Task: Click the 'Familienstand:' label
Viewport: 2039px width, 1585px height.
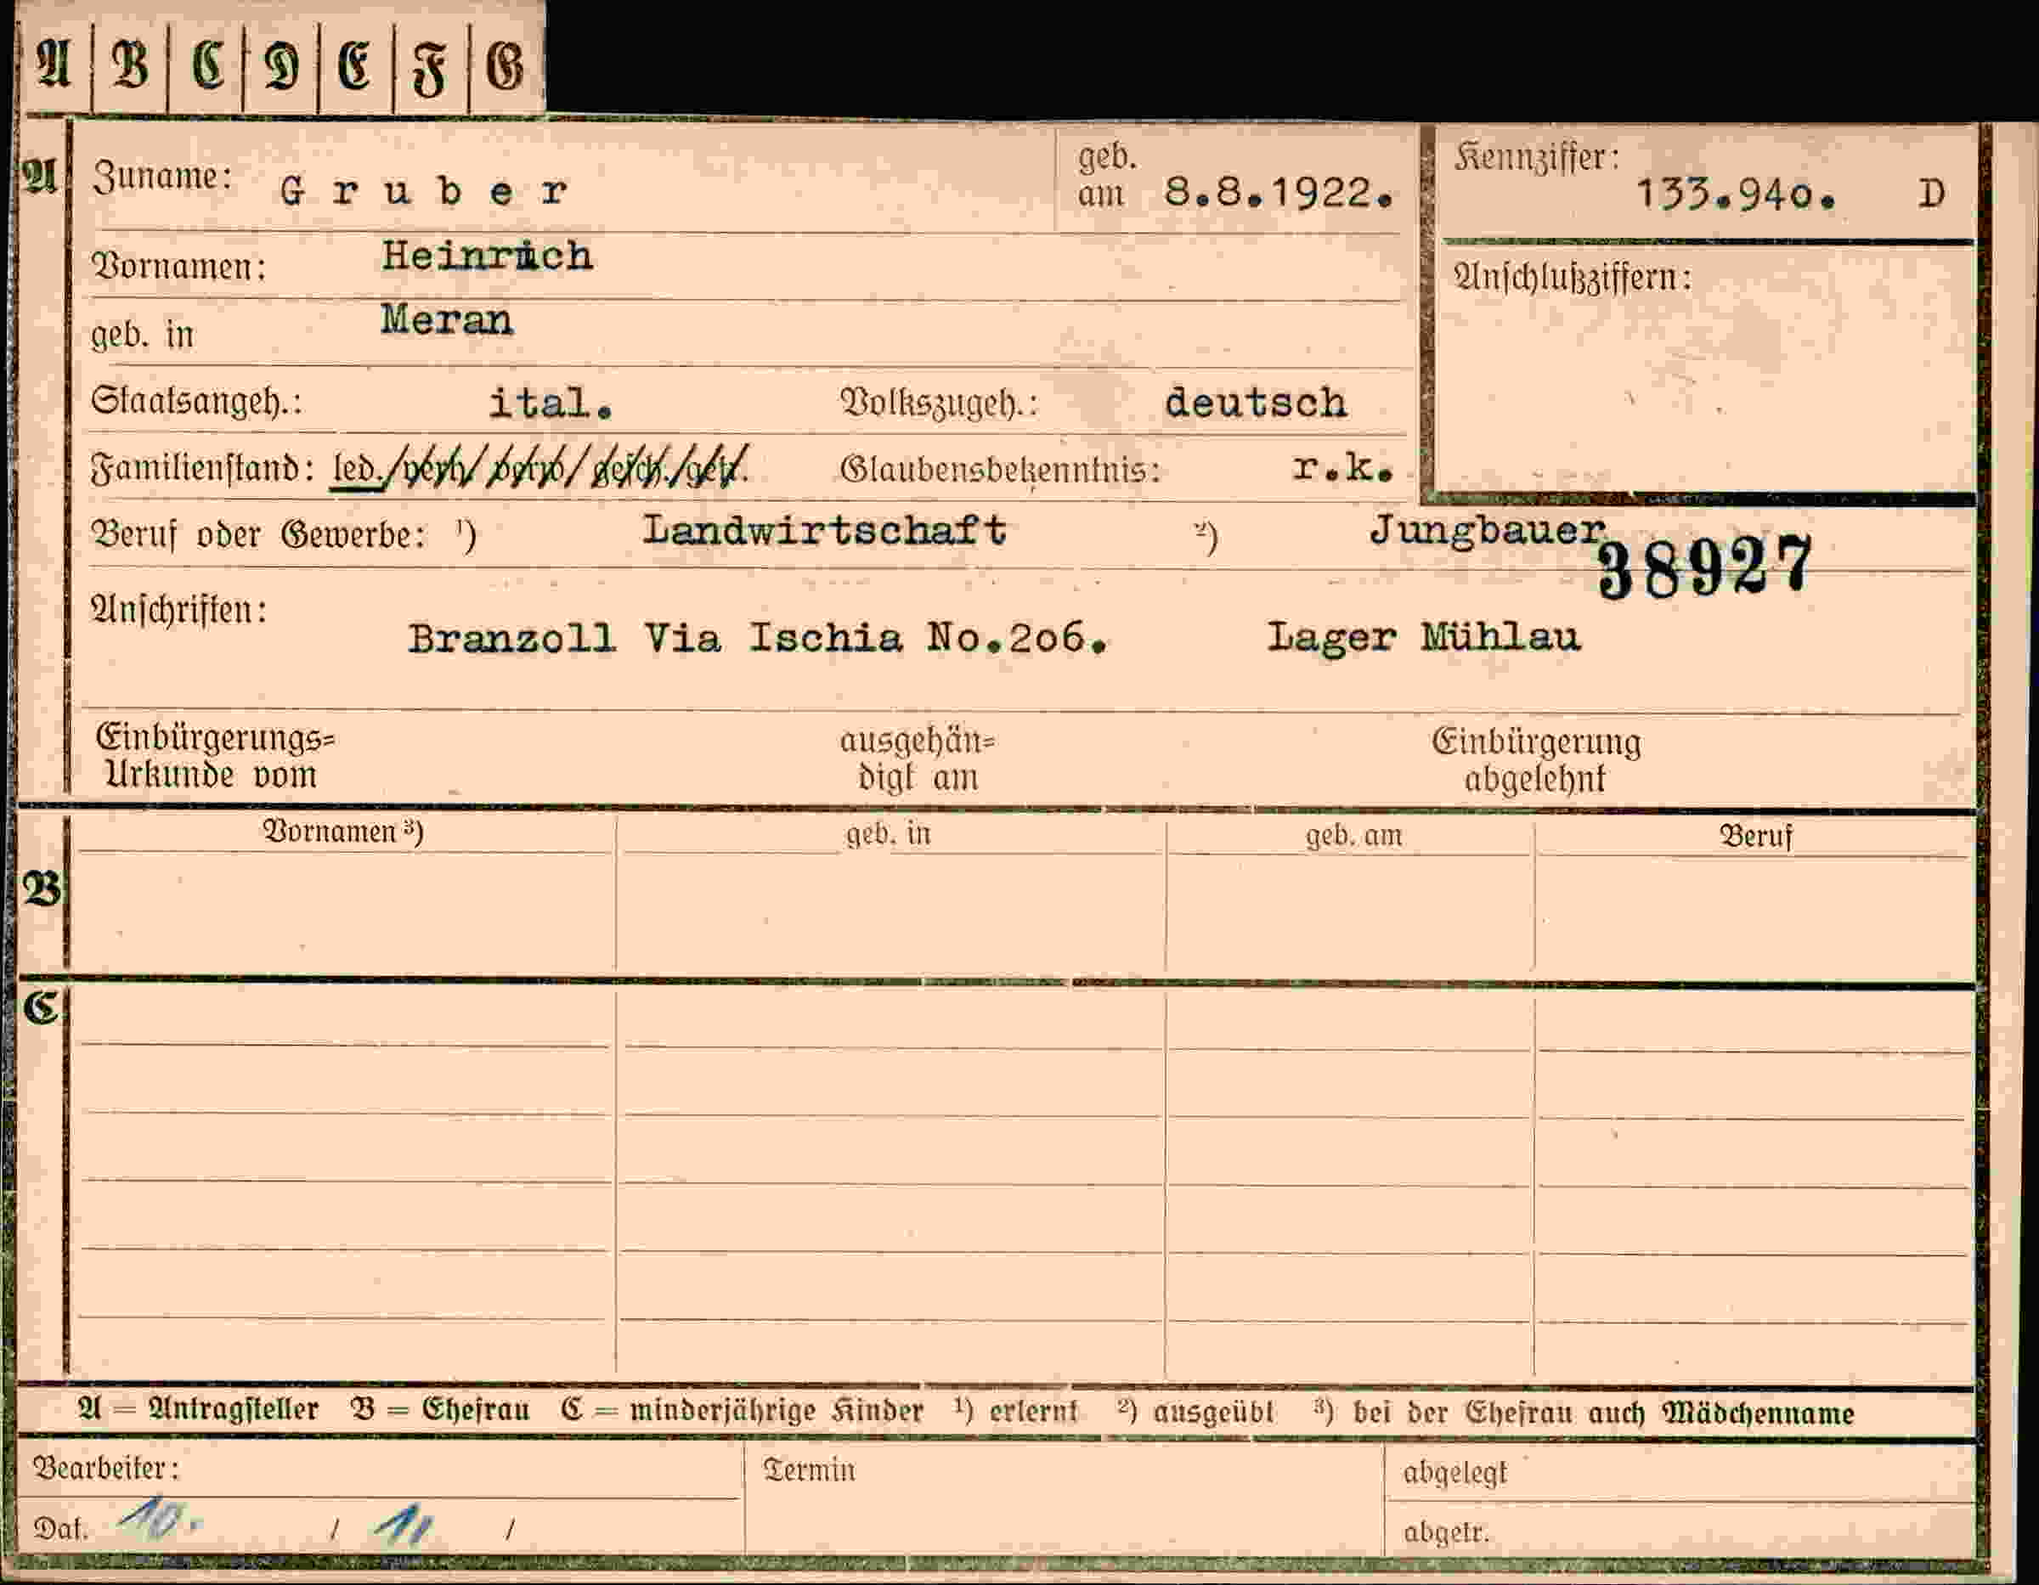Action: coord(202,468)
